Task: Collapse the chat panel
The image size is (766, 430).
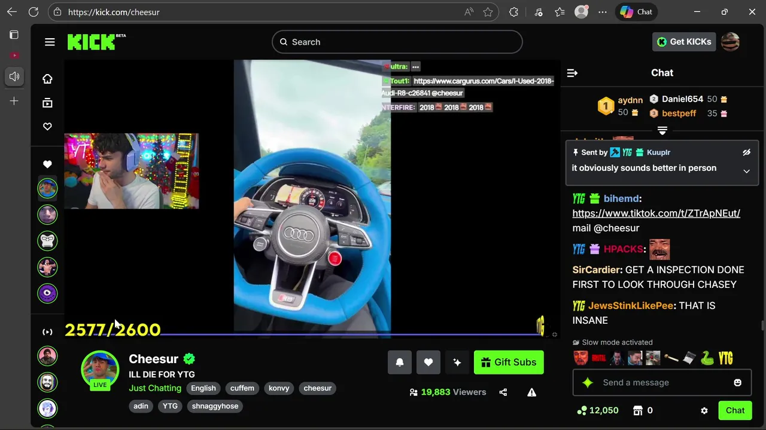Action: tap(572, 73)
